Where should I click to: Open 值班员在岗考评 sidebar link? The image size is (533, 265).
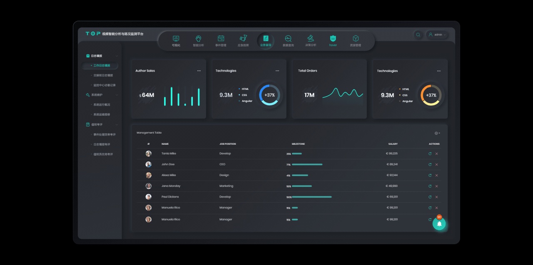pos(103,154)
